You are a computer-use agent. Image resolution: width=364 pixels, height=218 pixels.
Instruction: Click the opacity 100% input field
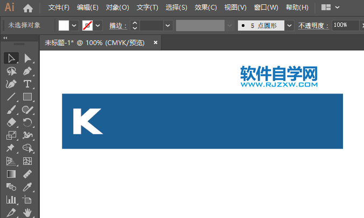tap(346, 25)
